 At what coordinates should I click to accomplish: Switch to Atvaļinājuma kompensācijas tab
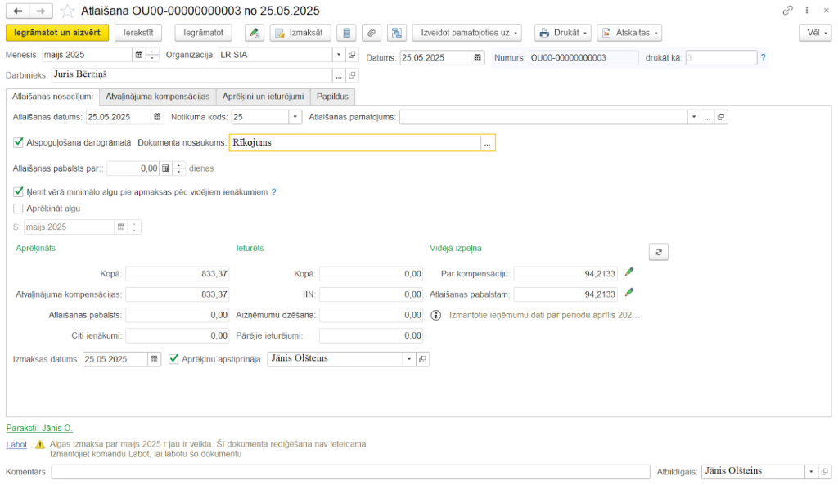[x=158, y=97]
